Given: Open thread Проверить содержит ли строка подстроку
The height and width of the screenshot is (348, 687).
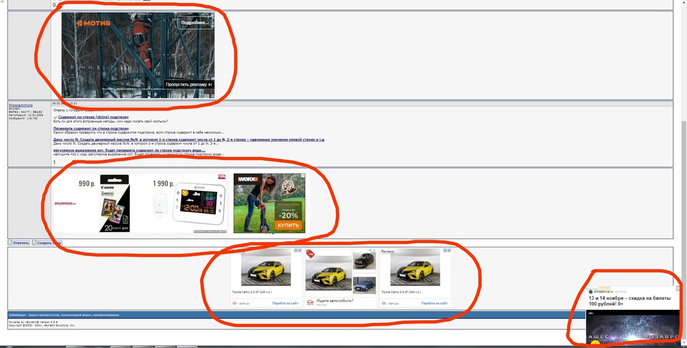Looking at the screenshot, I should [x=90, y=129].
